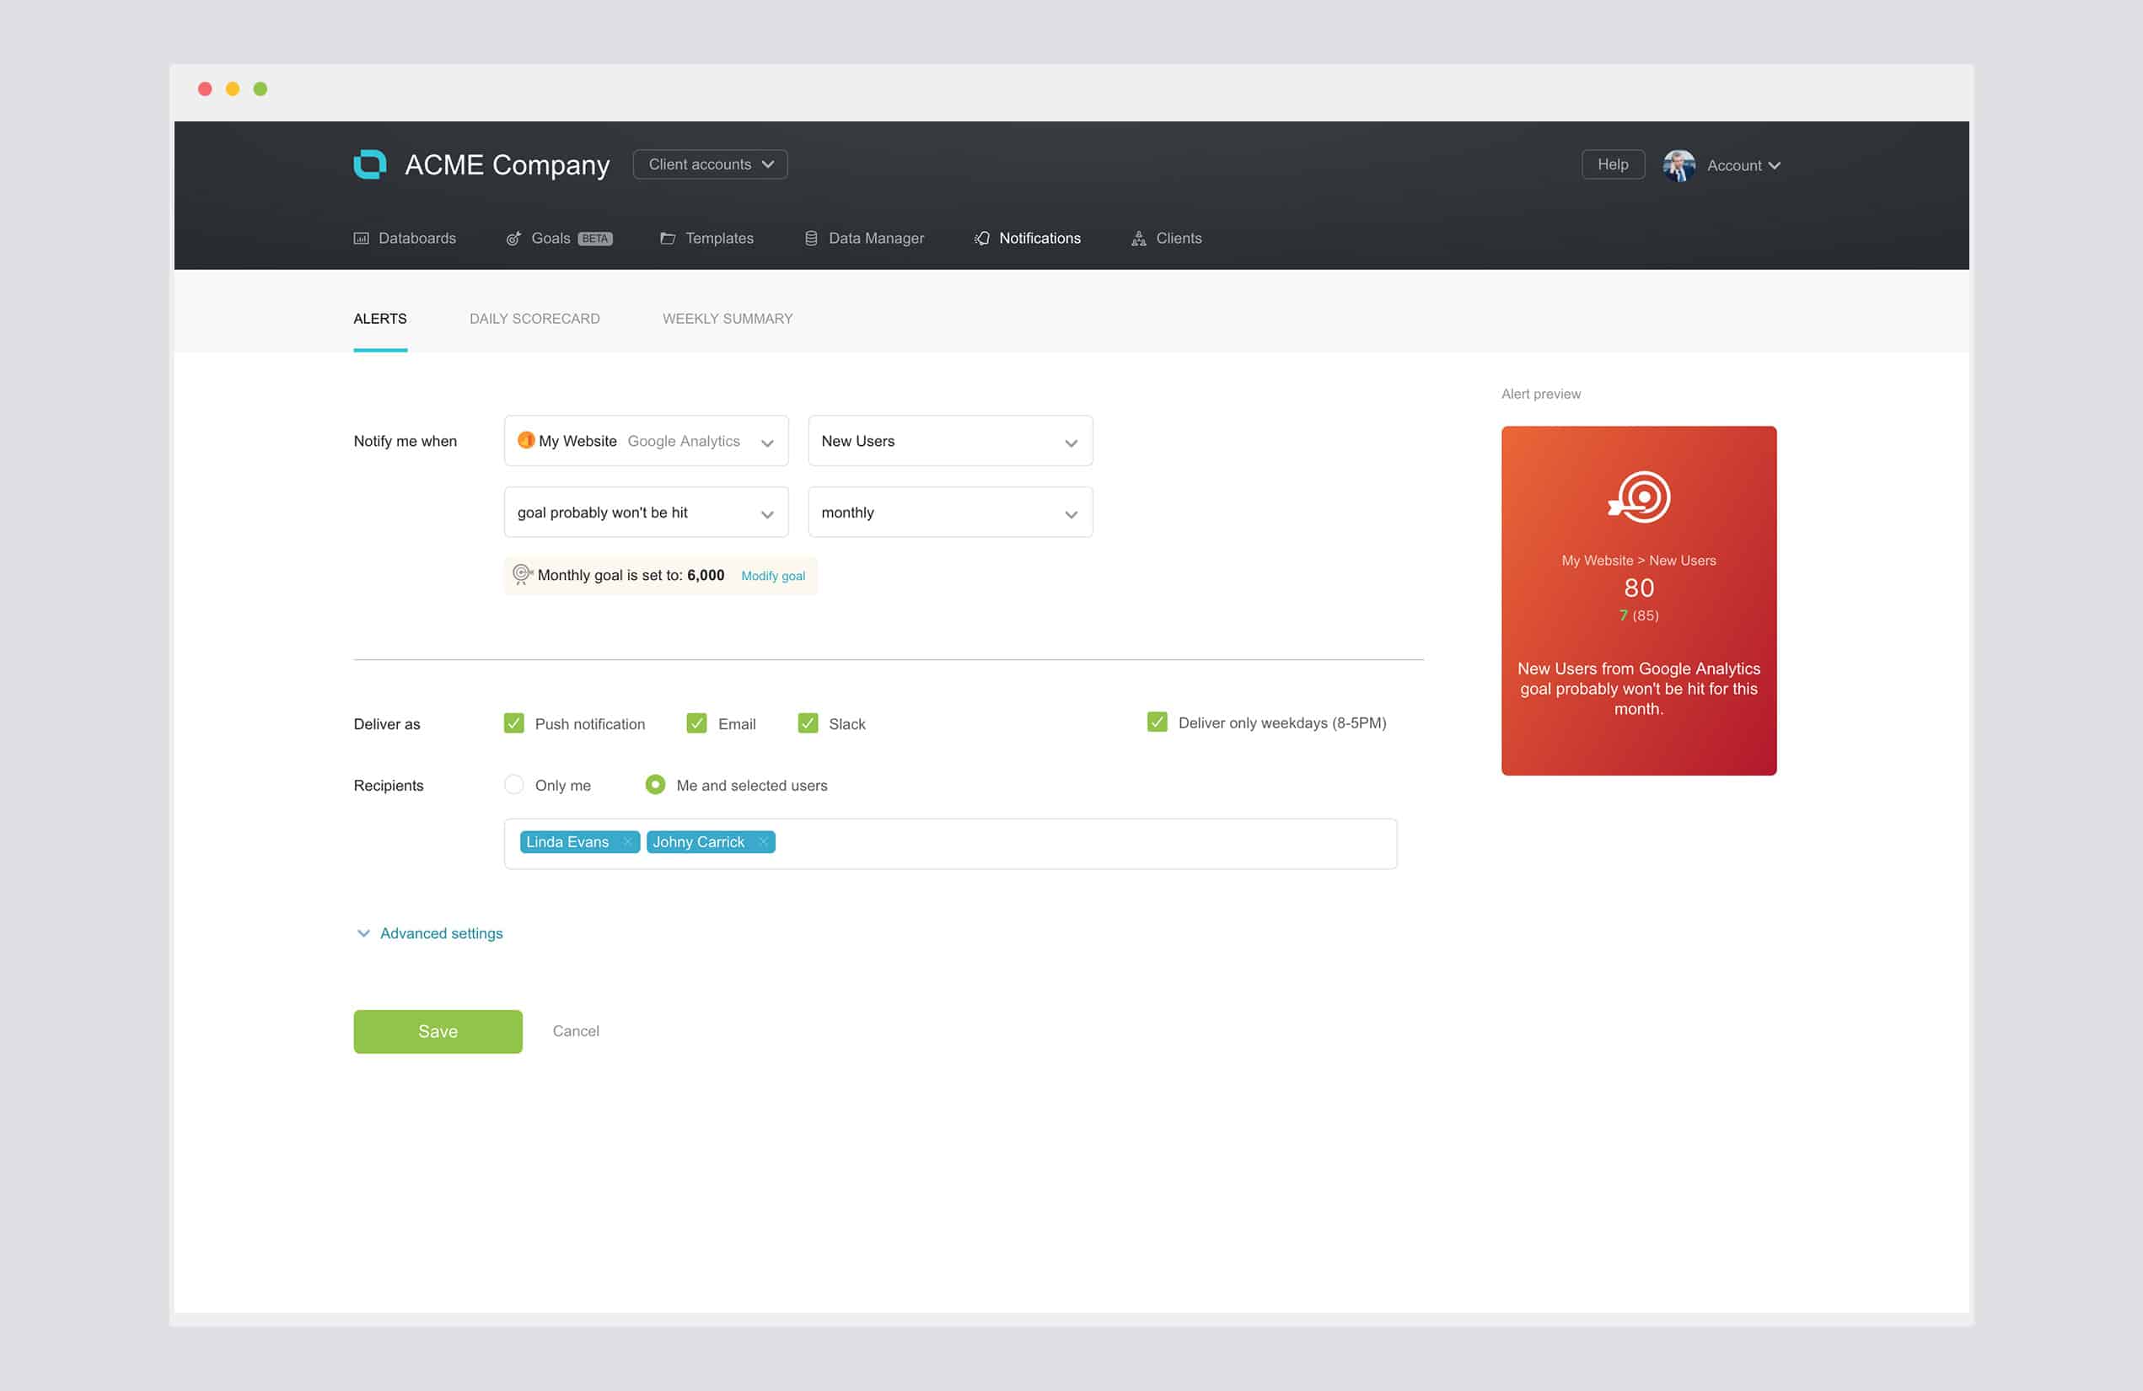Click the Clients hierarchy icon
Viewport: 2143px width, 1391px height.
pyautogui.click(x=1138, y=239)
